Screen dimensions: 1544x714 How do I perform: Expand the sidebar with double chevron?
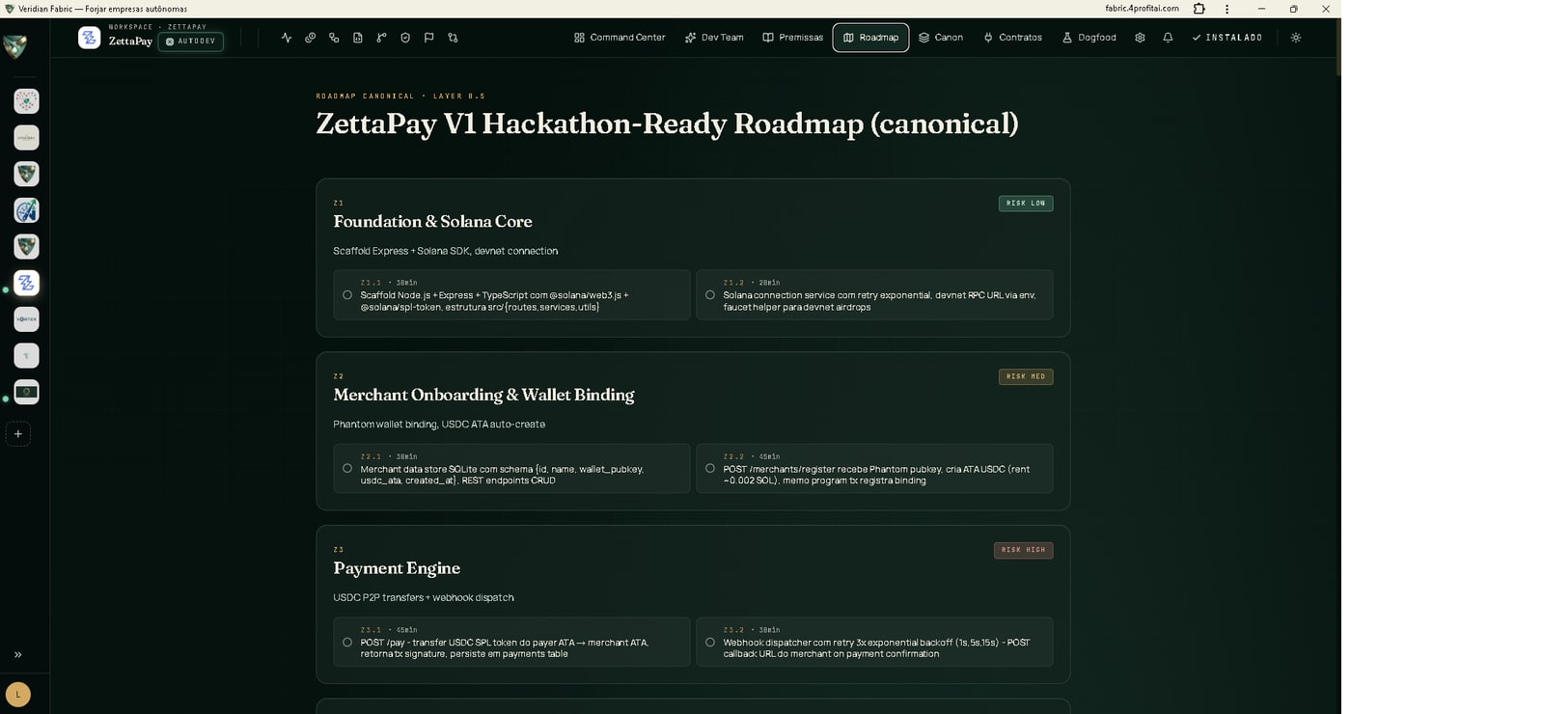click(x=18, y=655)
